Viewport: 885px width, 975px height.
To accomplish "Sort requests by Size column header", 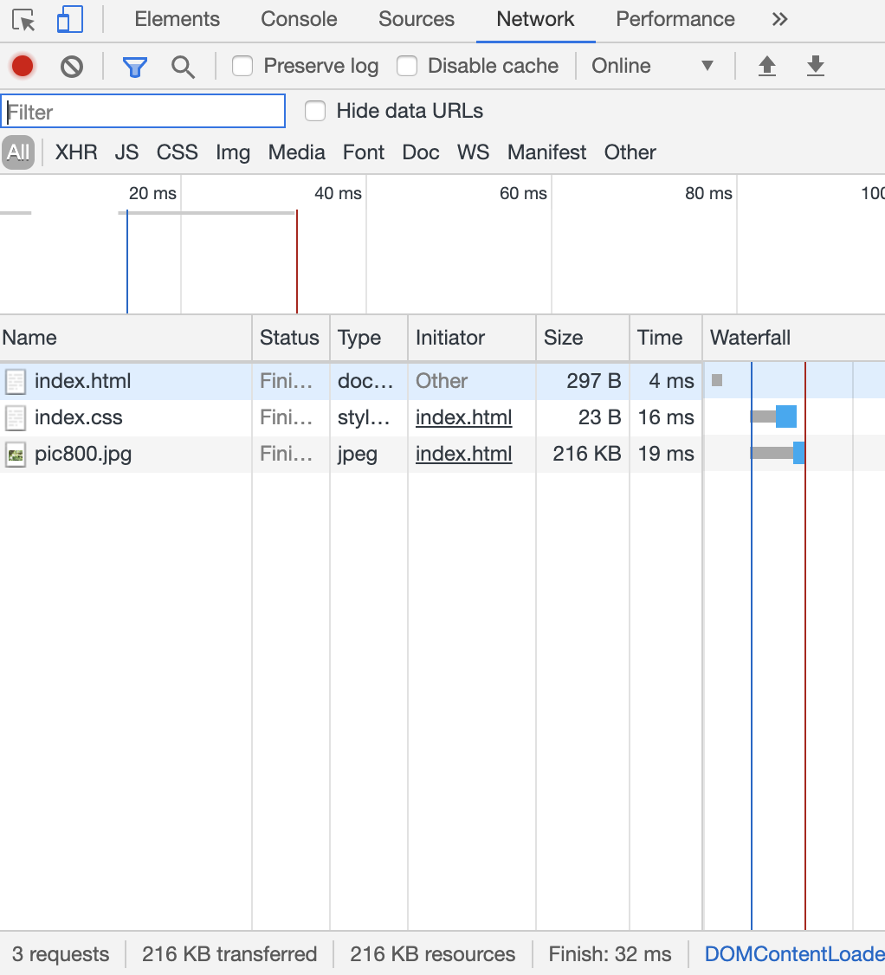I will [x=564, y=338].
